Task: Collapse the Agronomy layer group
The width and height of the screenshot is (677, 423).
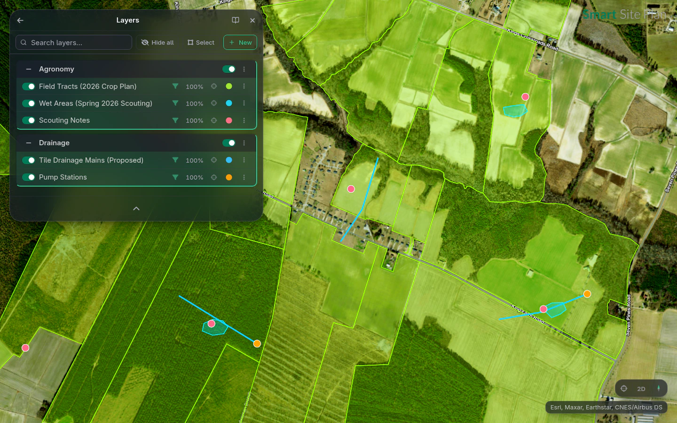Action: (x=29, y=69)
